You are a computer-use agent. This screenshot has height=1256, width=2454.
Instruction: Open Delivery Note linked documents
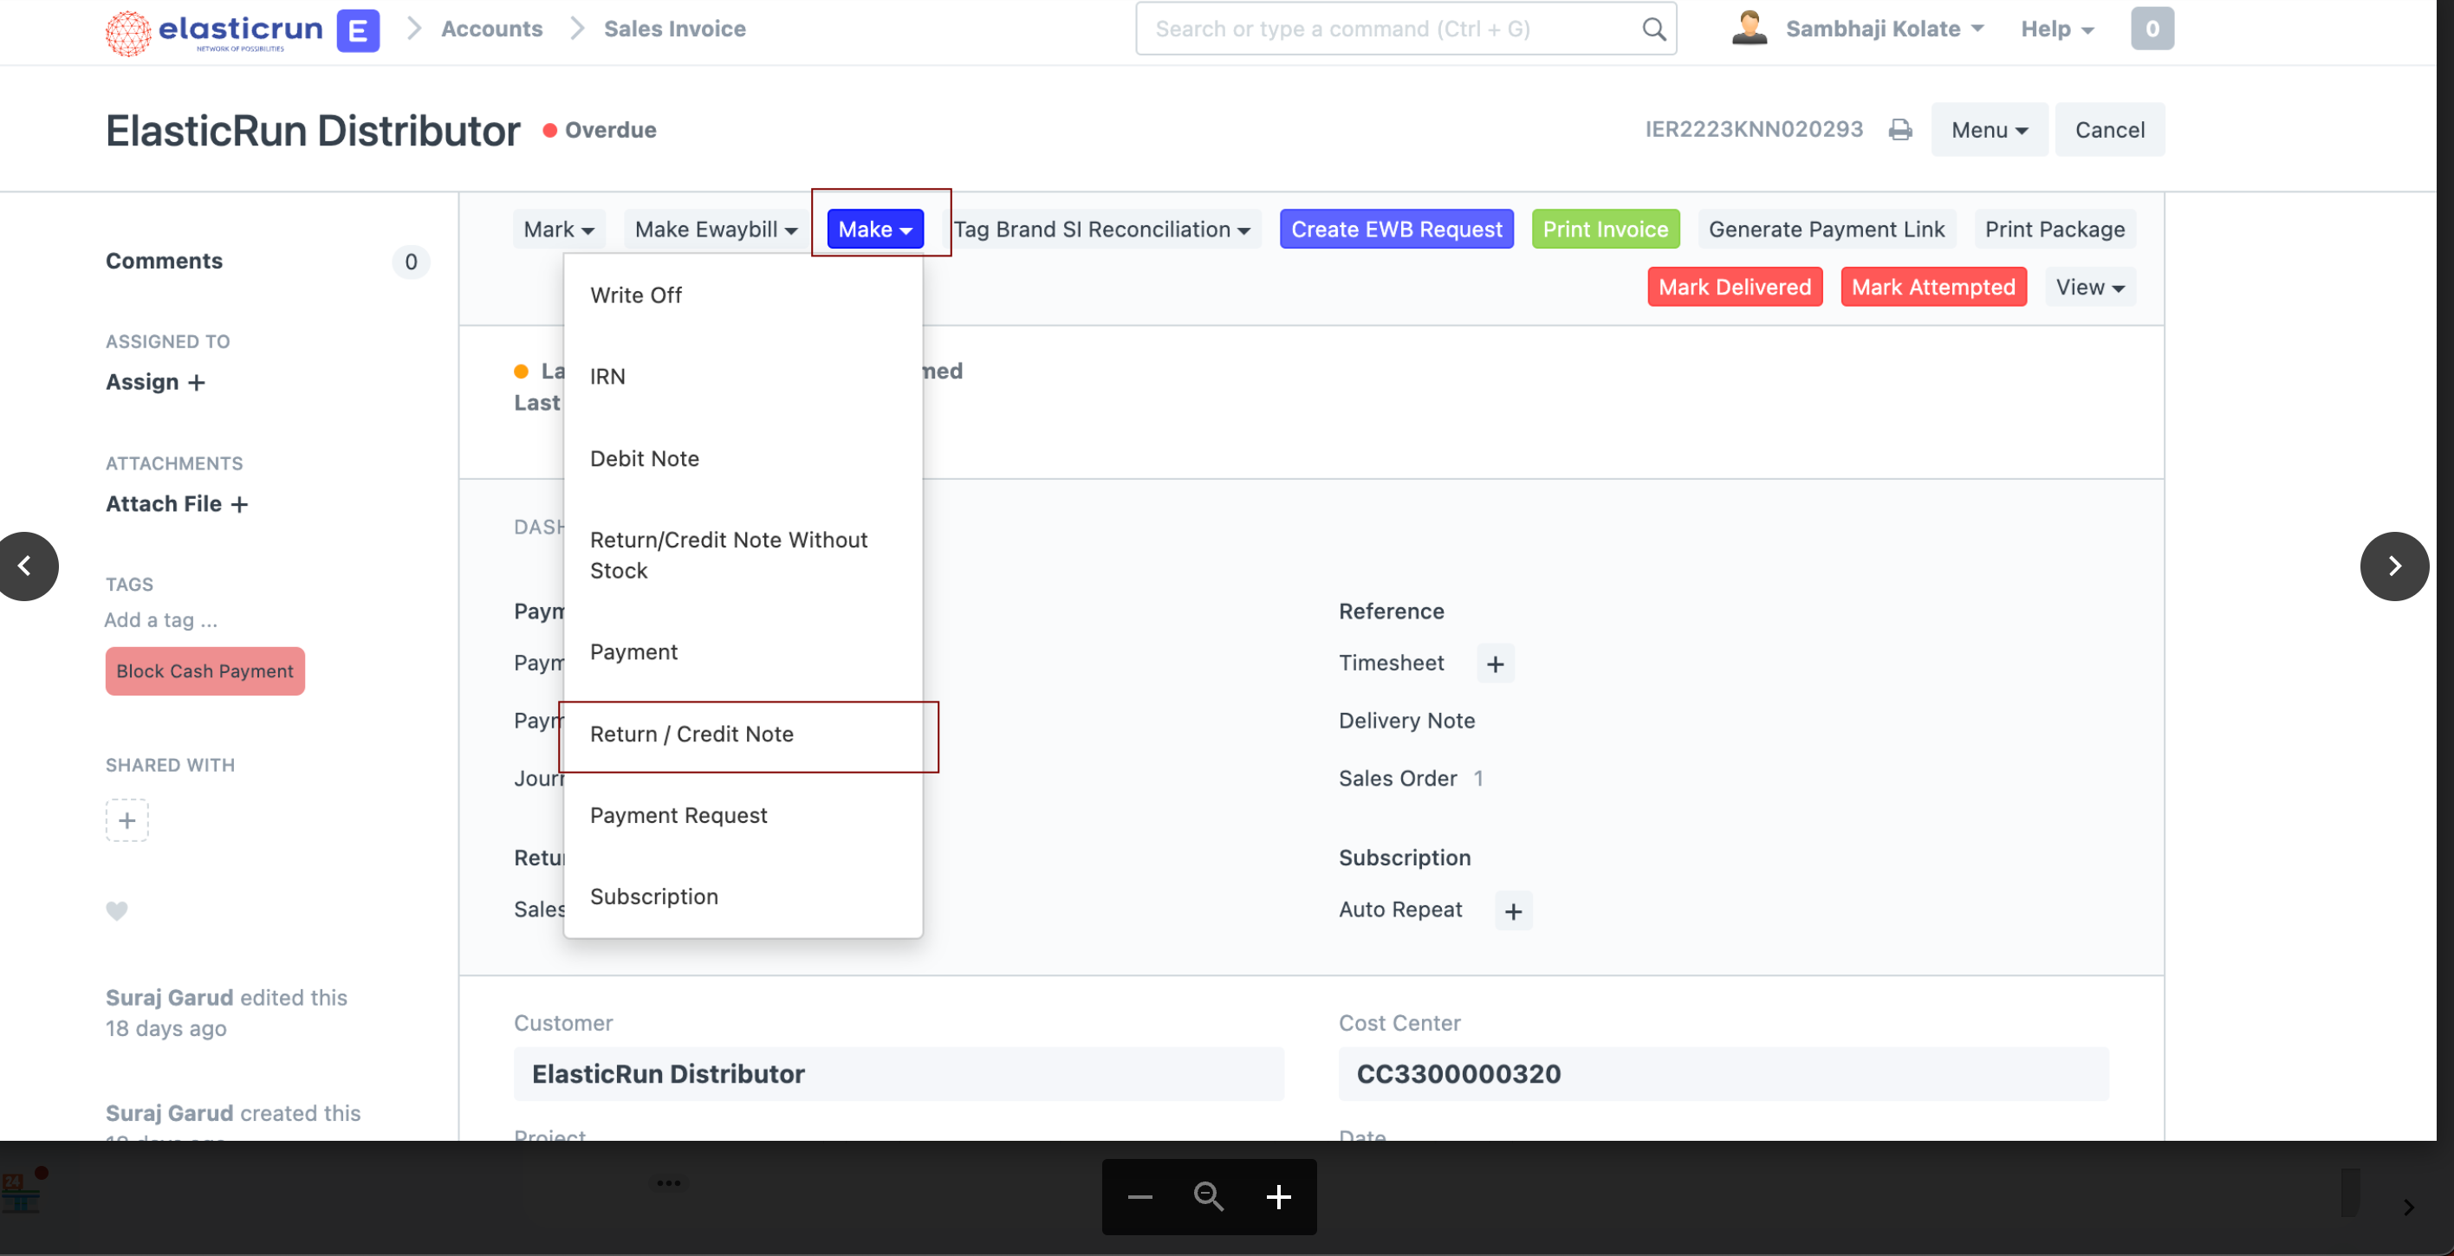1406,721
